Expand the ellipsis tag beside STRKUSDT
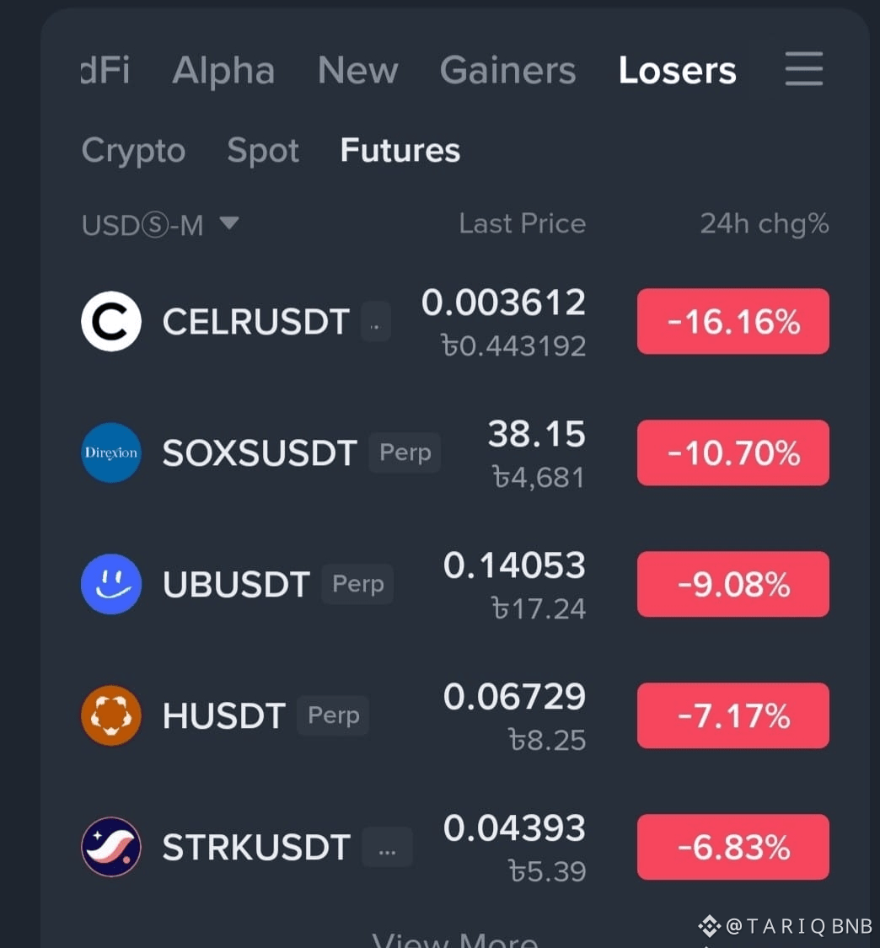This screenshot has height=948, width=880. 387,847
